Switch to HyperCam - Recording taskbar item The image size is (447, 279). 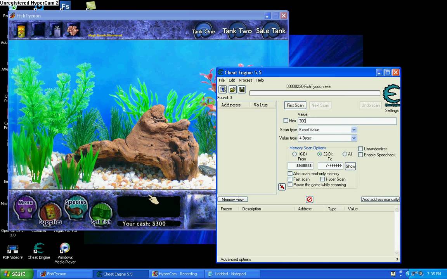point(177,274)
